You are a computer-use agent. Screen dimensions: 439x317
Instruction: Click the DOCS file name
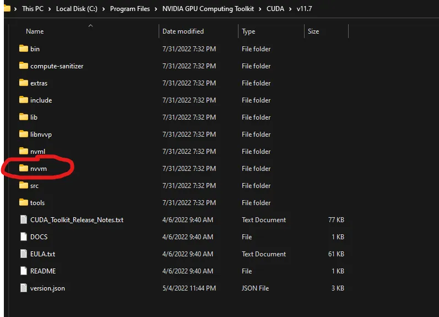pyautogui.click(x=39, y=237)
